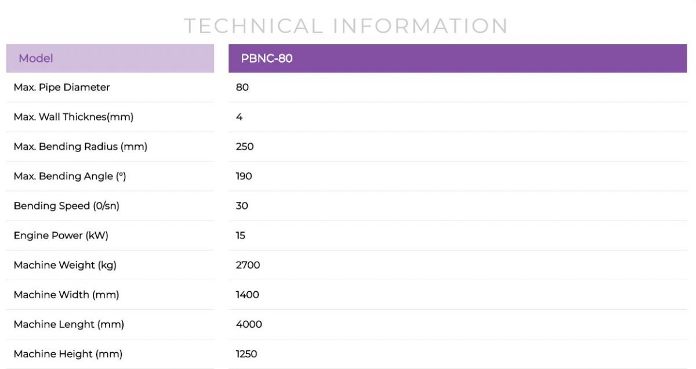
Task: Click the Bending Speed (0/sn) label
Action: point(67,206)
